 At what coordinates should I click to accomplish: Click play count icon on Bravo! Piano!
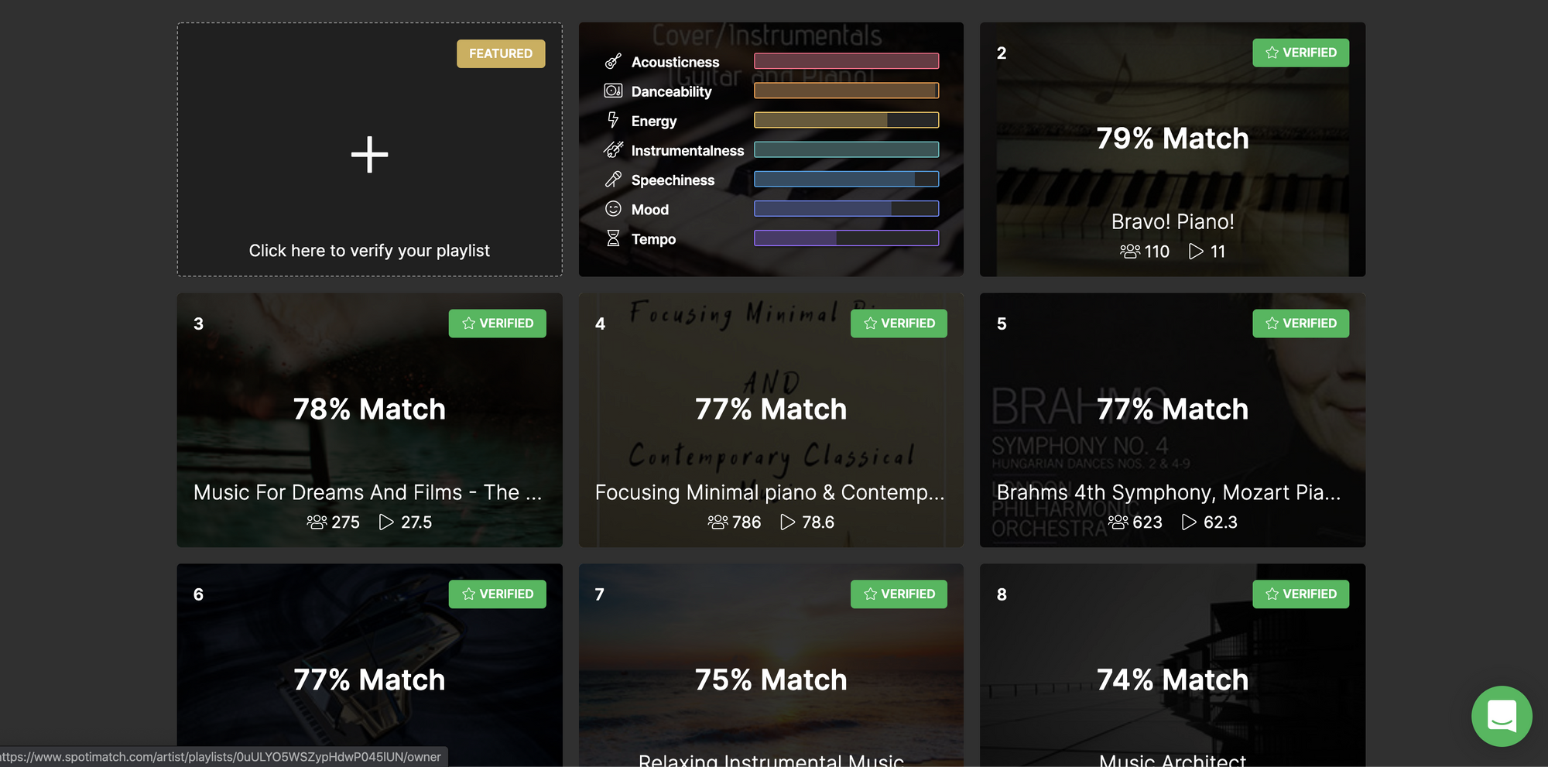[x=1196, y=252]
